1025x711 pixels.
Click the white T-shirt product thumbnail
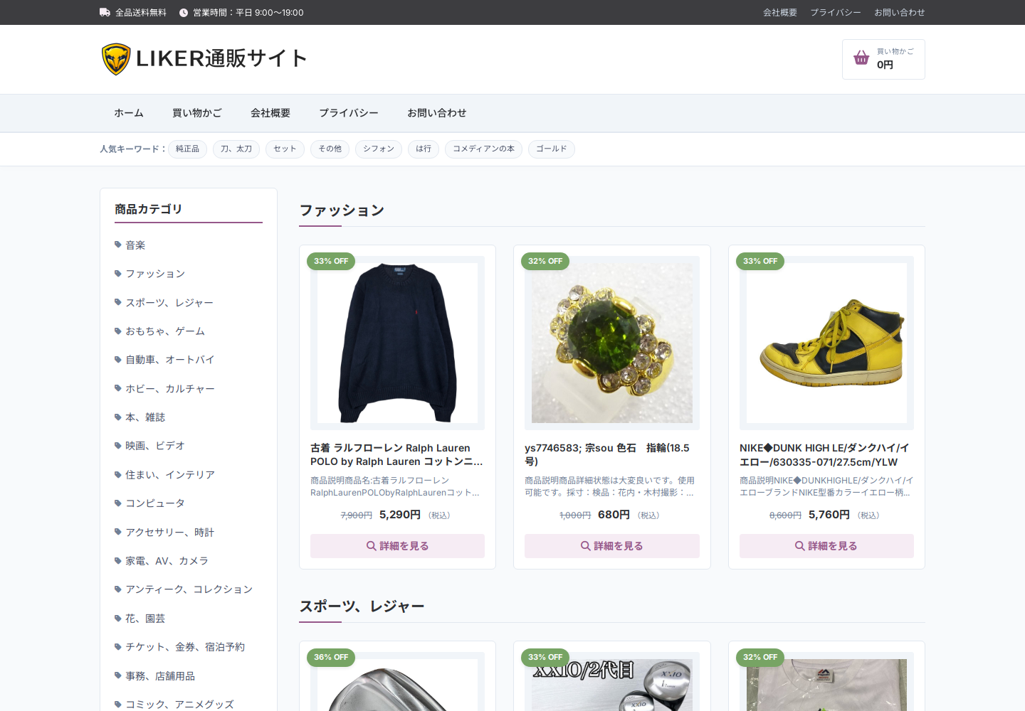tap(826, 685)
